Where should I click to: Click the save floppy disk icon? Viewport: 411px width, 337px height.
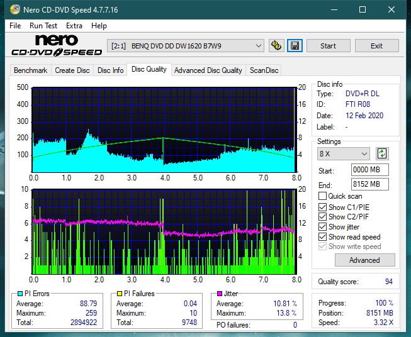295,46
